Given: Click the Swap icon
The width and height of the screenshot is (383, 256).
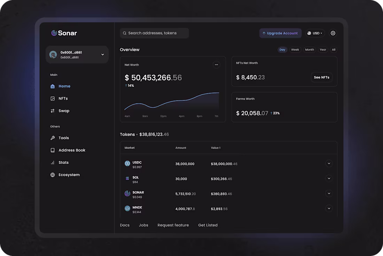Looking at the screenshot, I should pyautogui.click(x=53, y=111).
